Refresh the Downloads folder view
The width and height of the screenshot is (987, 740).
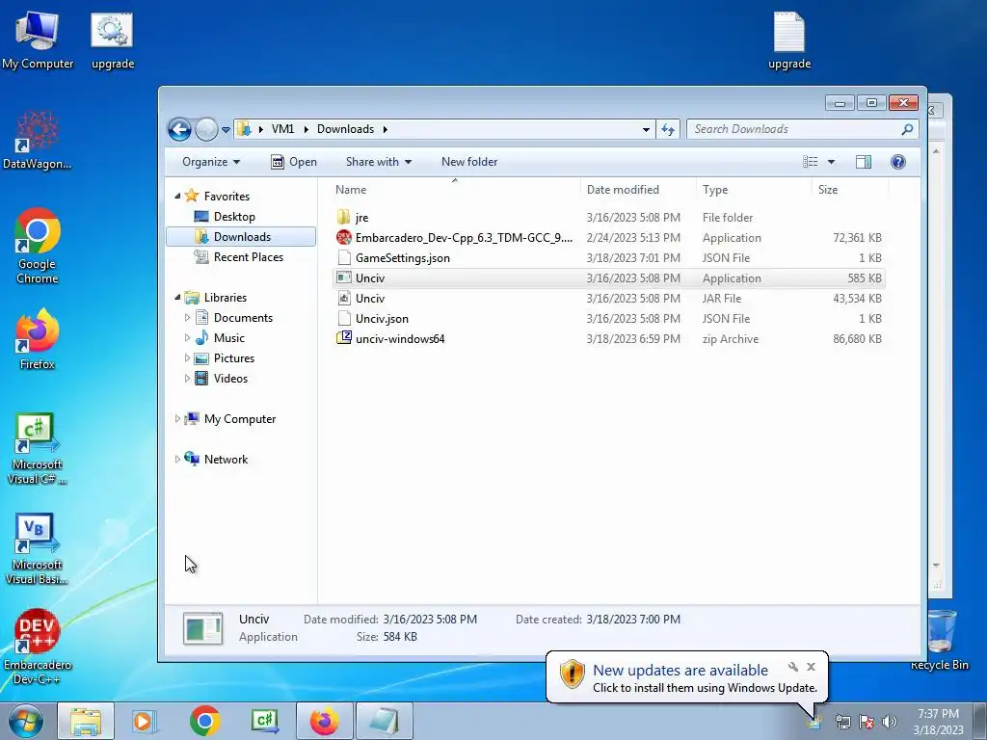[x=668, y=130]
